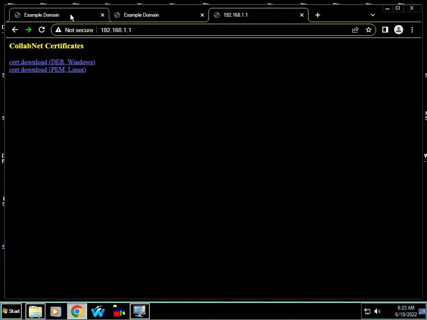Download the PEM Linux certificate link
The width and height of the screenshot is (427, 320).
coord(48,70)
